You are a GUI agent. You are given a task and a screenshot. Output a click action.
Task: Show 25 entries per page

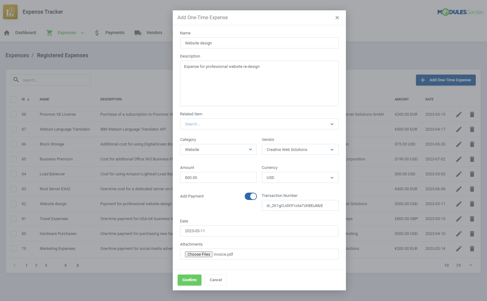(459, 265)
